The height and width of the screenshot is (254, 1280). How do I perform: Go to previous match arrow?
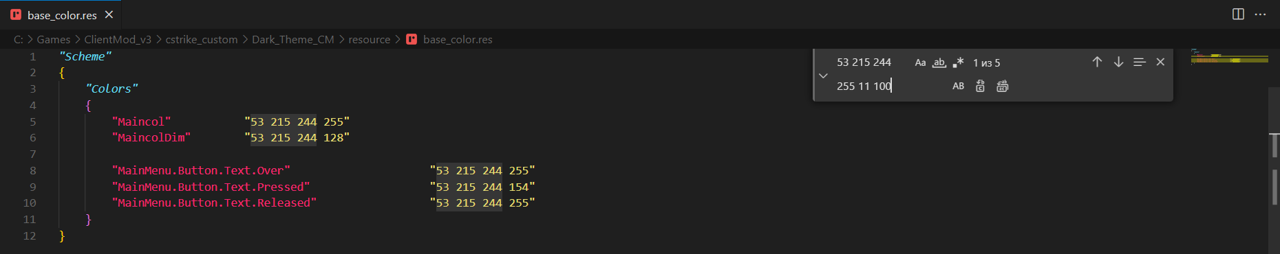pos(1097,62)
